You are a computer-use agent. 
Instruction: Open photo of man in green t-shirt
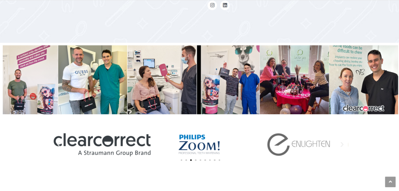click(30, 80)
